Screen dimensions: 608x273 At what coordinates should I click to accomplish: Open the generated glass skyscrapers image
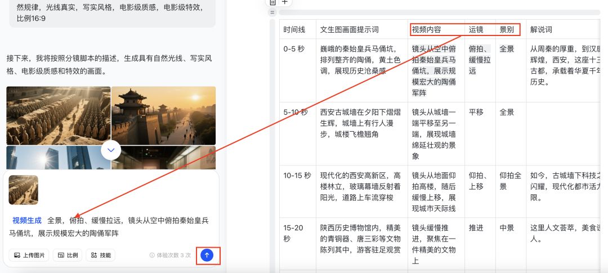pos(59,158)
